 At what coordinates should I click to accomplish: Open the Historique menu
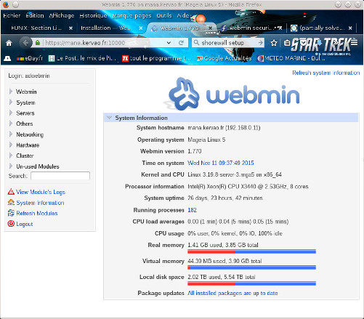click(x=93, y=15)
